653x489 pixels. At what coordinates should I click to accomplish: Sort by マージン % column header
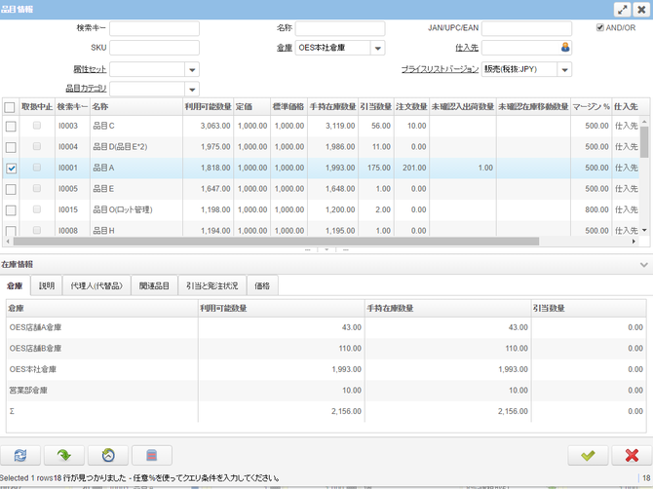click(x=591, y=107)
